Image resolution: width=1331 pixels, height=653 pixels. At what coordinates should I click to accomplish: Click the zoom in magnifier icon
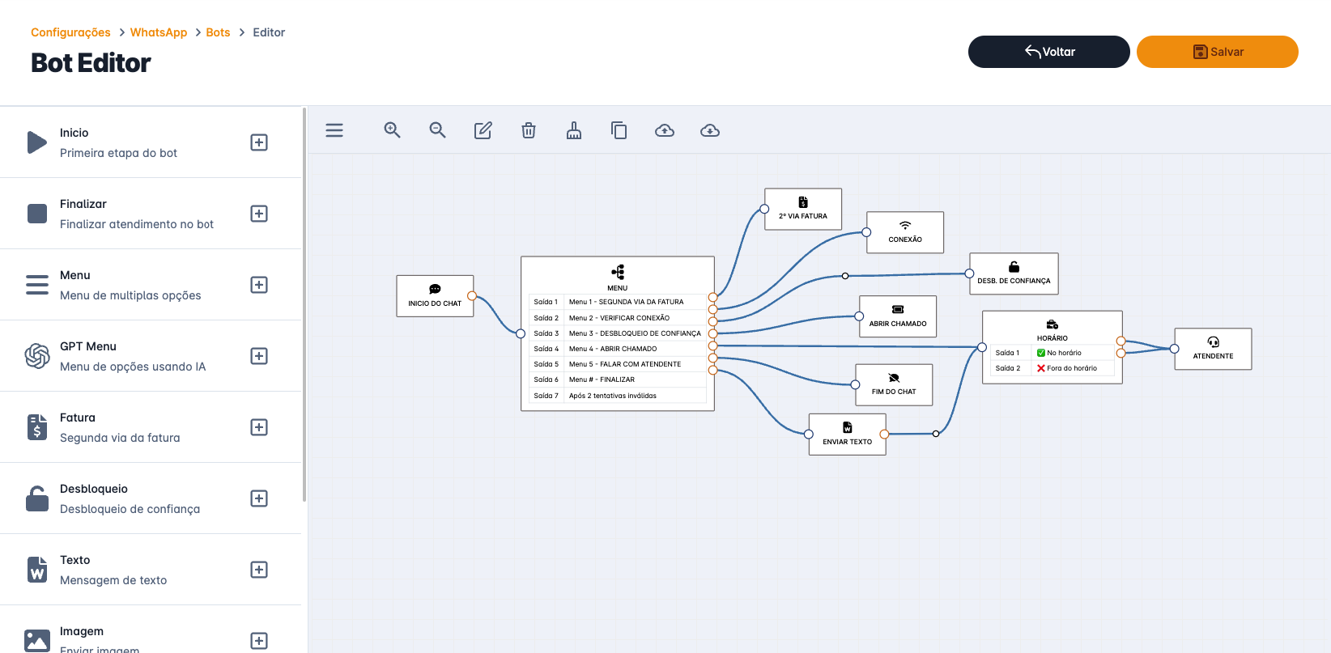(x=393, y=130)
